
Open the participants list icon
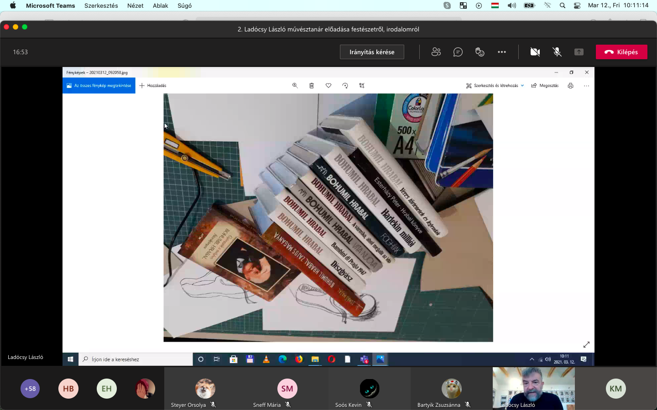pyautogui.click(x=436, y=52)
